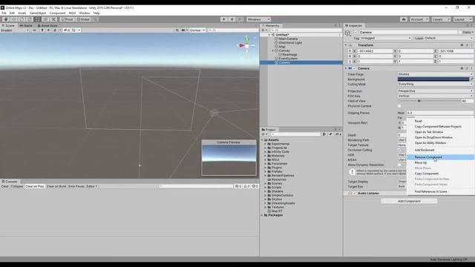The height and width of the screenshot is (267, 475).
Task: Open the Clear Flags dropdown
Action: pyautogui.click(x=436, y=74)
